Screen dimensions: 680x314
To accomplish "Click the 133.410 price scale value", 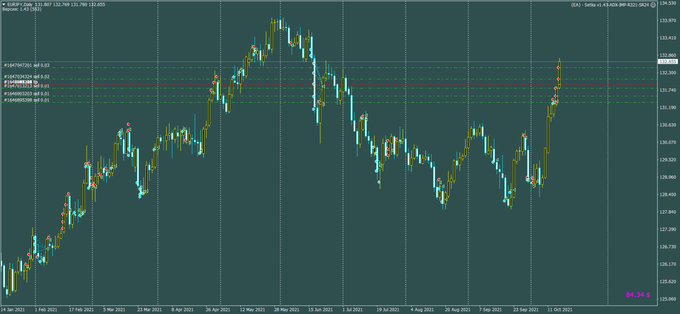I will 667,38.
